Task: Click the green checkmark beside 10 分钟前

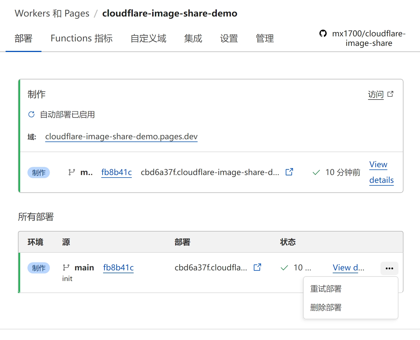Action: pyautogui.click(x=316, y=173)
